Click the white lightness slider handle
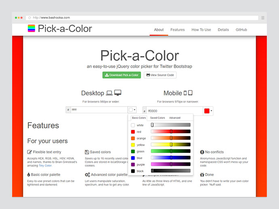 point(152,125)
